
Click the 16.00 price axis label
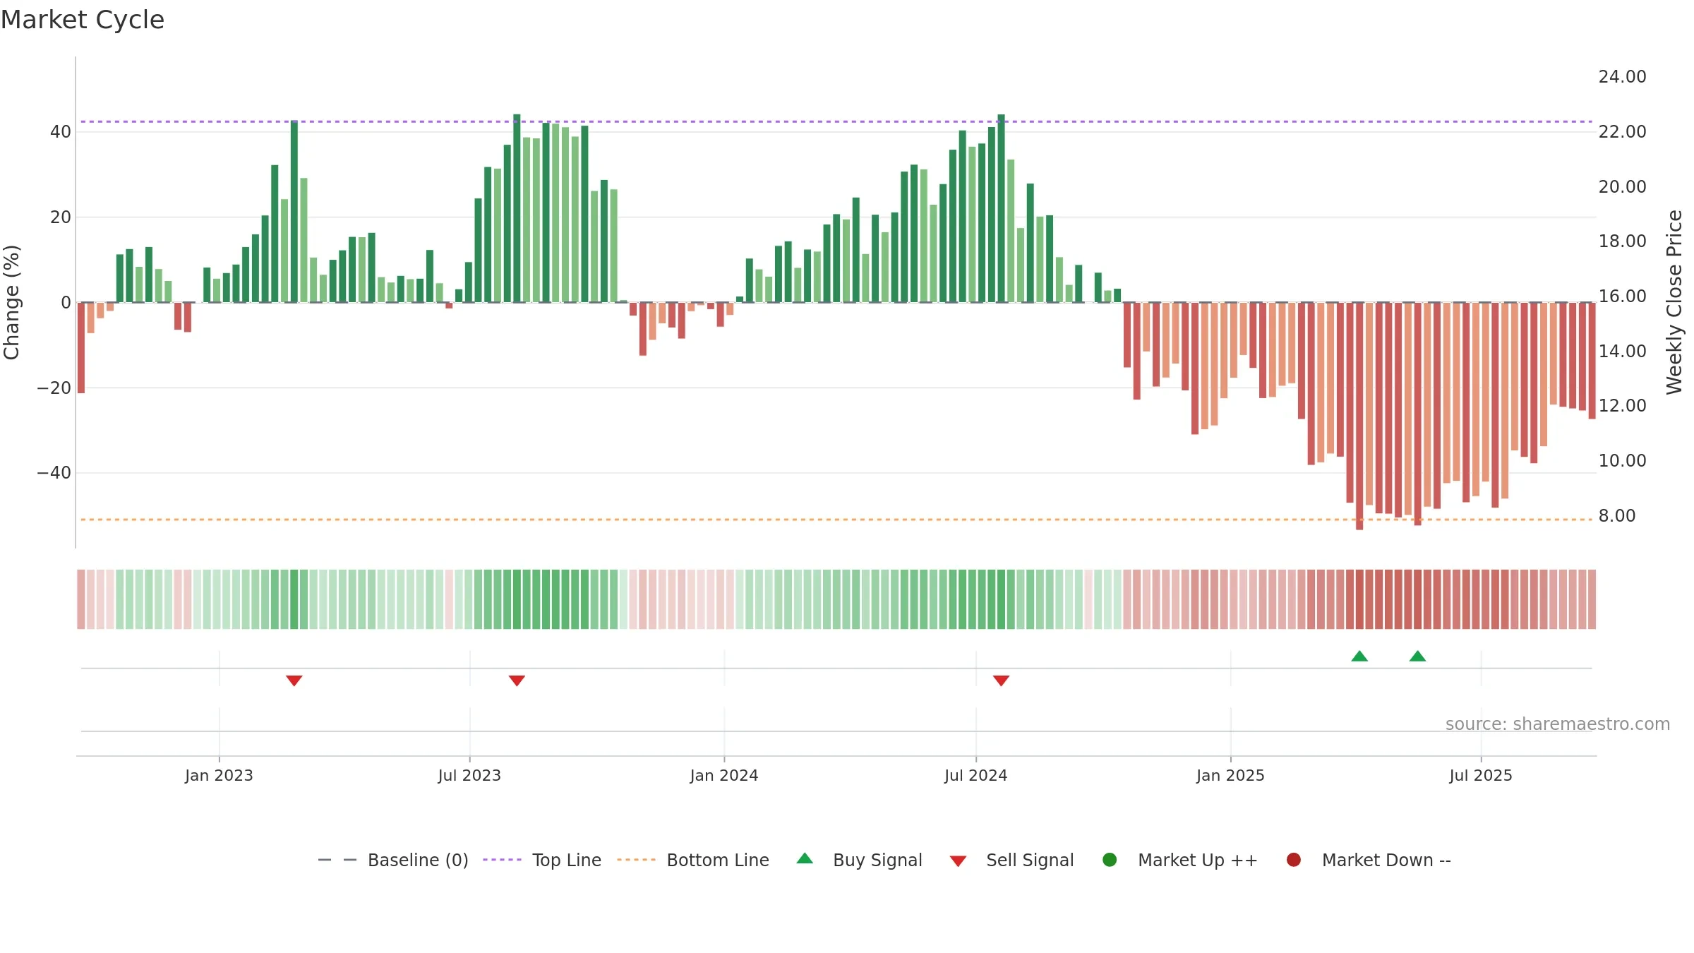[x=1622, y=296]
